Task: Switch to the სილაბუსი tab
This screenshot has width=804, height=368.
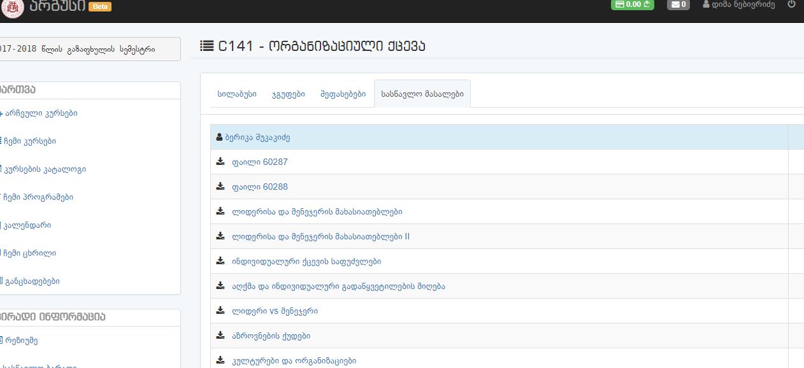Action: point(237,94)
